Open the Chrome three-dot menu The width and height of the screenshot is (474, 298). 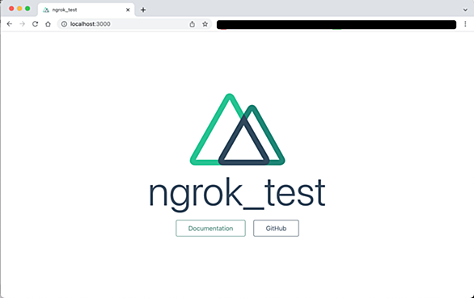click(465, 24)
